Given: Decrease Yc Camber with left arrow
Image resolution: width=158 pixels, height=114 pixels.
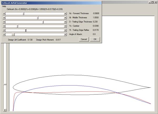Looking at the screenshot, I should [4, 26].
